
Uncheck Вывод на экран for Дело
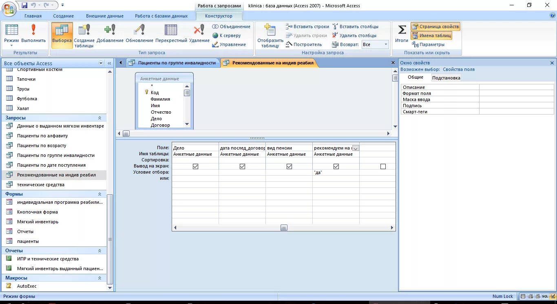[x=195, y=166]
